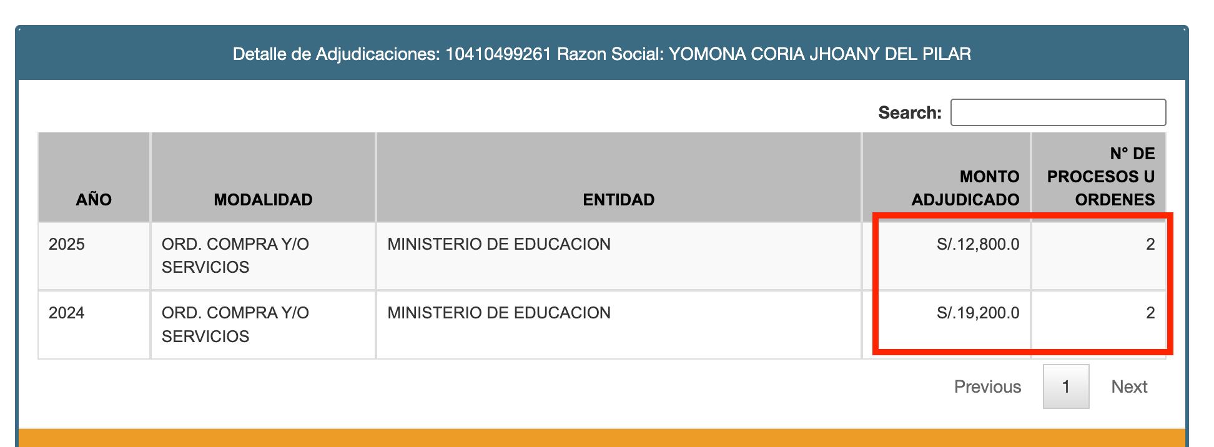The height and width of the screenshot is (447, 1214).
Task: Click the 2025 year cell
Action: pos(67,244)
